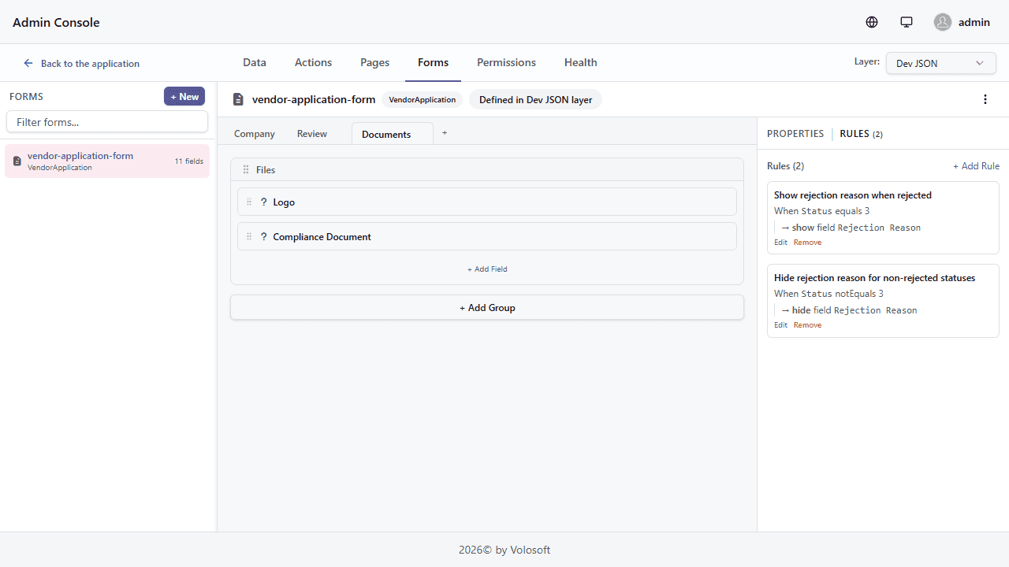Click the Show rejection reason when rejected title
1009x567 pixels.
[x=853, y=195]
